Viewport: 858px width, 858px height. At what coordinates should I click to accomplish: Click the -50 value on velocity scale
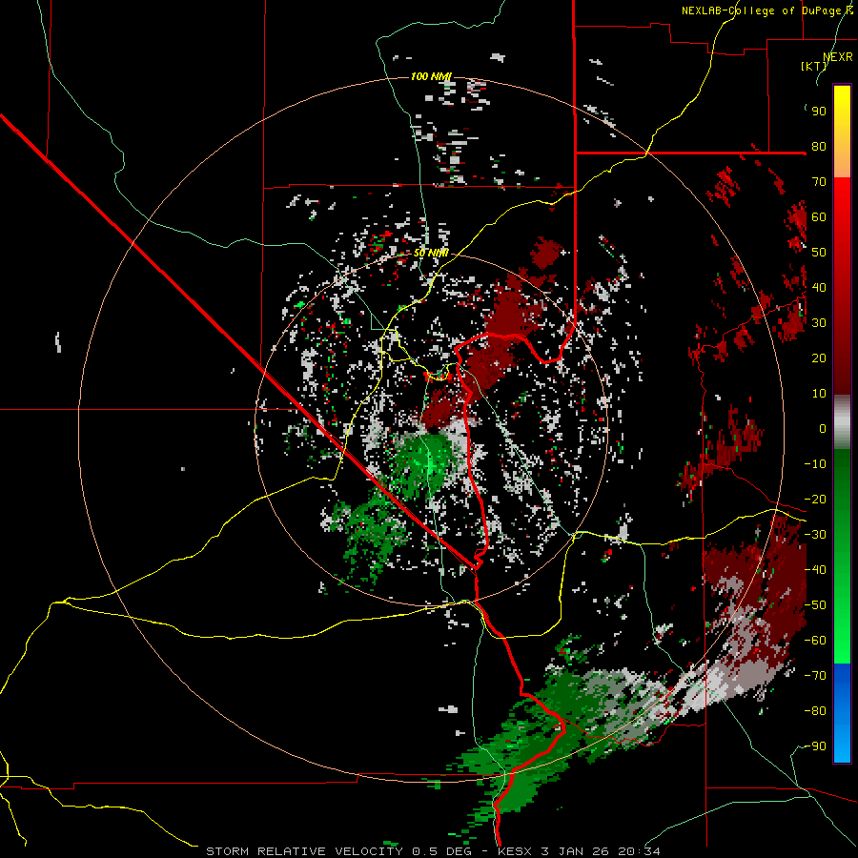[815, 605]
